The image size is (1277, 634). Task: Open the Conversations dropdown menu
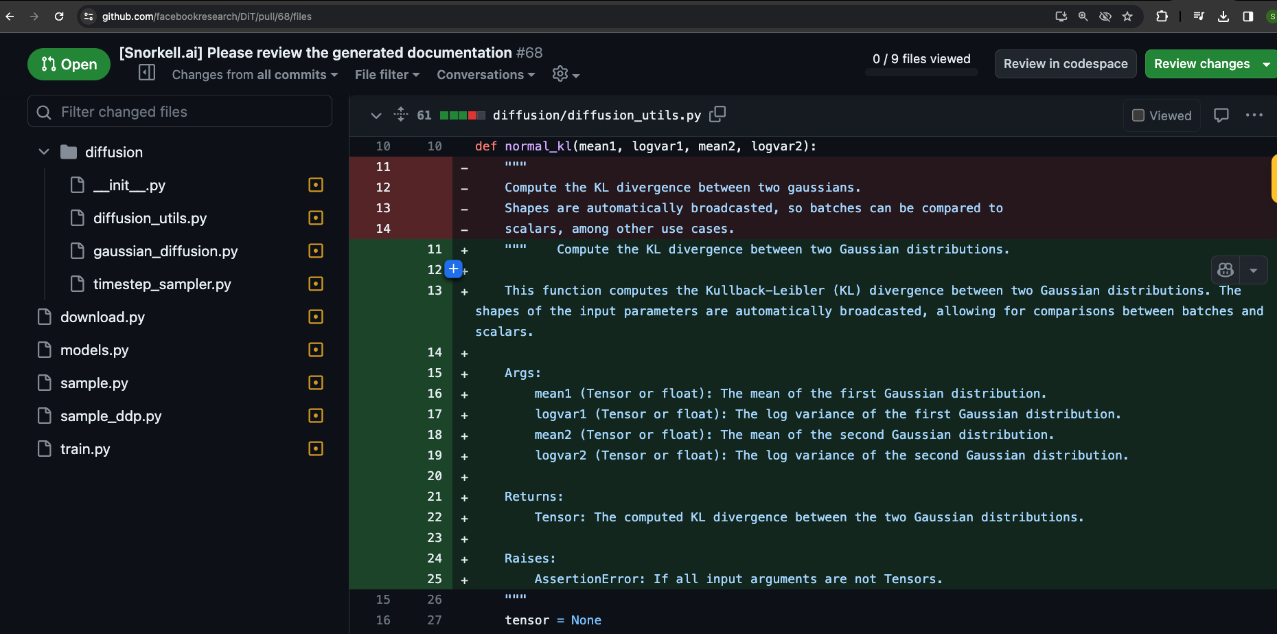(485, 75)
